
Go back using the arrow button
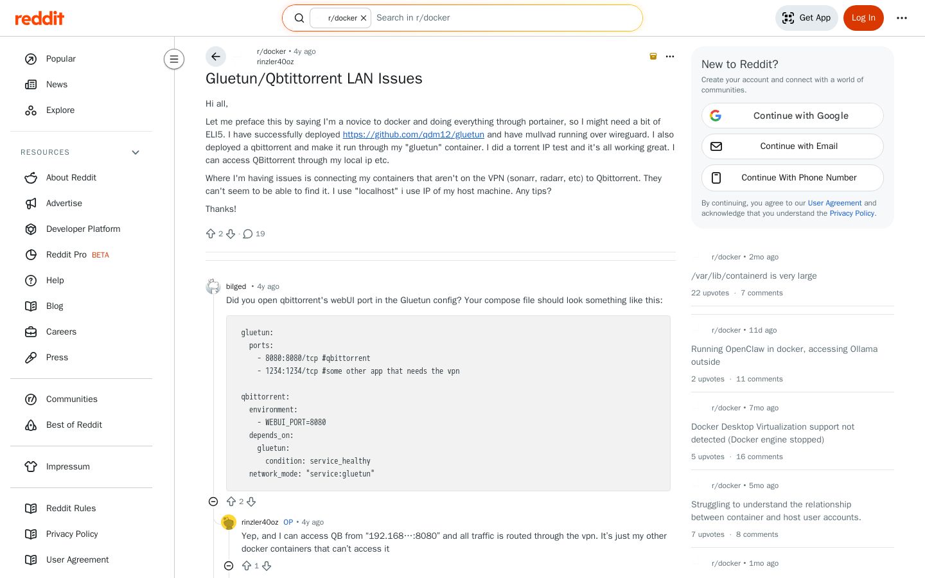(216, 57)
